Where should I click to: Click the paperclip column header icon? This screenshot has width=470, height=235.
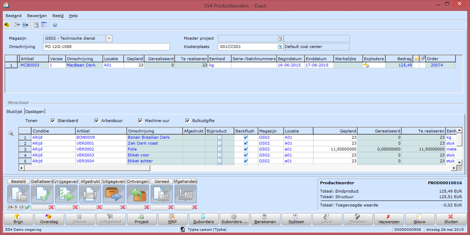pos(423,58)
